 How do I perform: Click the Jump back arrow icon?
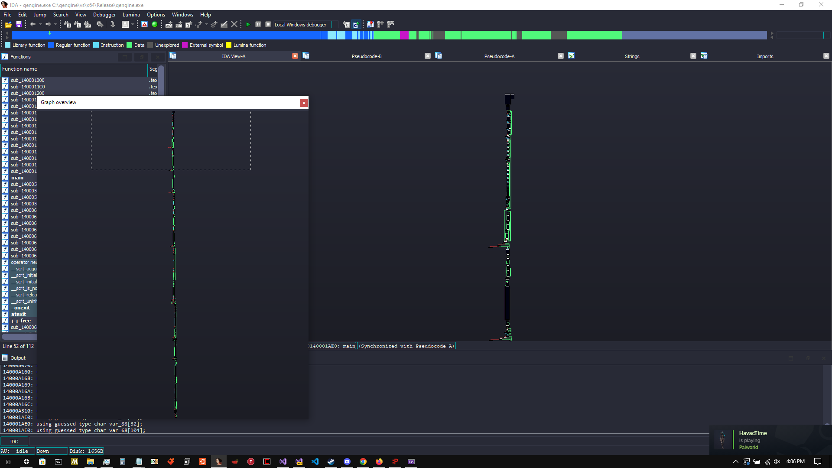click(32, 25)
